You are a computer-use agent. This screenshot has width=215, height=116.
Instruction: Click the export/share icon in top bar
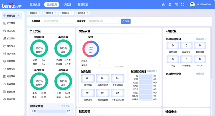tap(164, 5)
